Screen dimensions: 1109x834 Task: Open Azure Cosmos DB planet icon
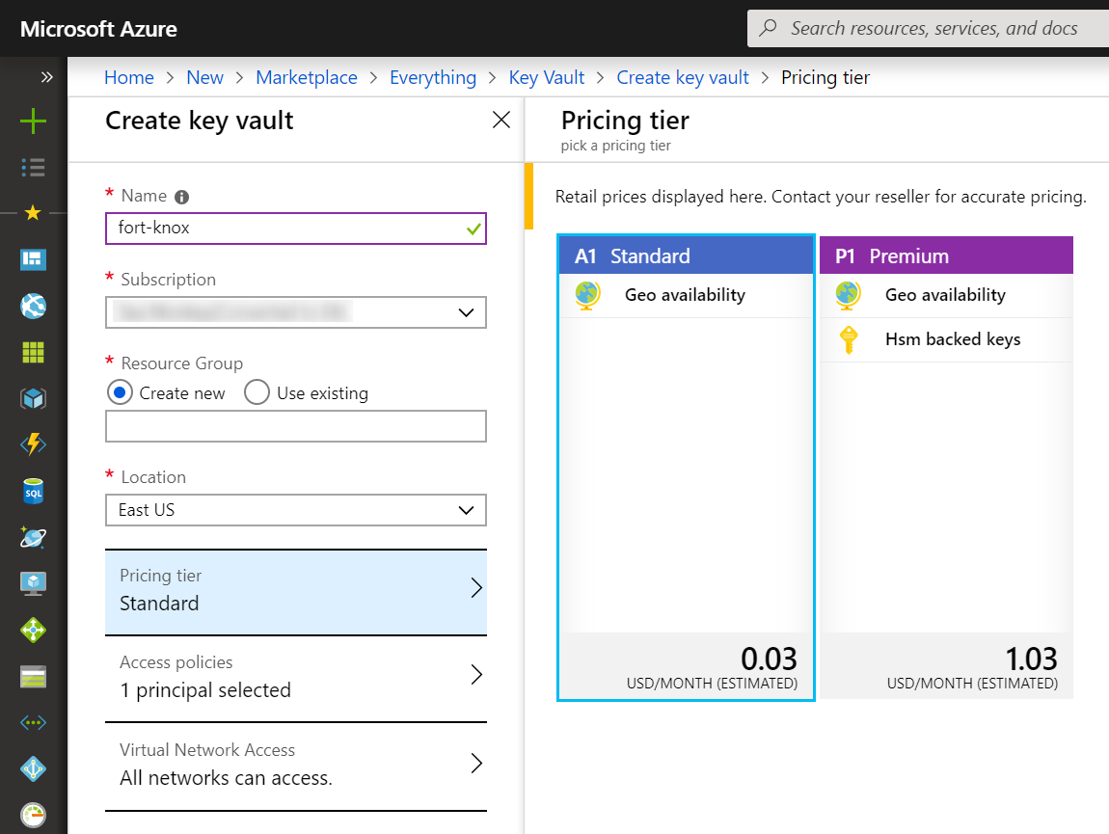click(x=34, y=538)
